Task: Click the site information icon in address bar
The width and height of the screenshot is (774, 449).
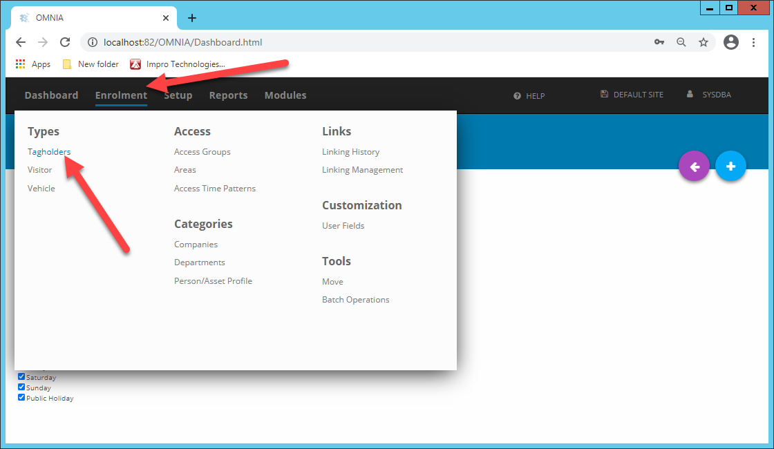Action: pos(93,42)
